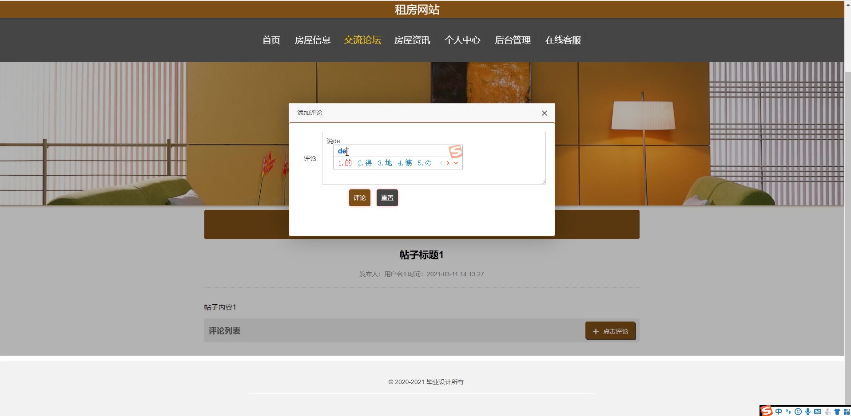Open the 首页 nav item

tap(271, 40)
